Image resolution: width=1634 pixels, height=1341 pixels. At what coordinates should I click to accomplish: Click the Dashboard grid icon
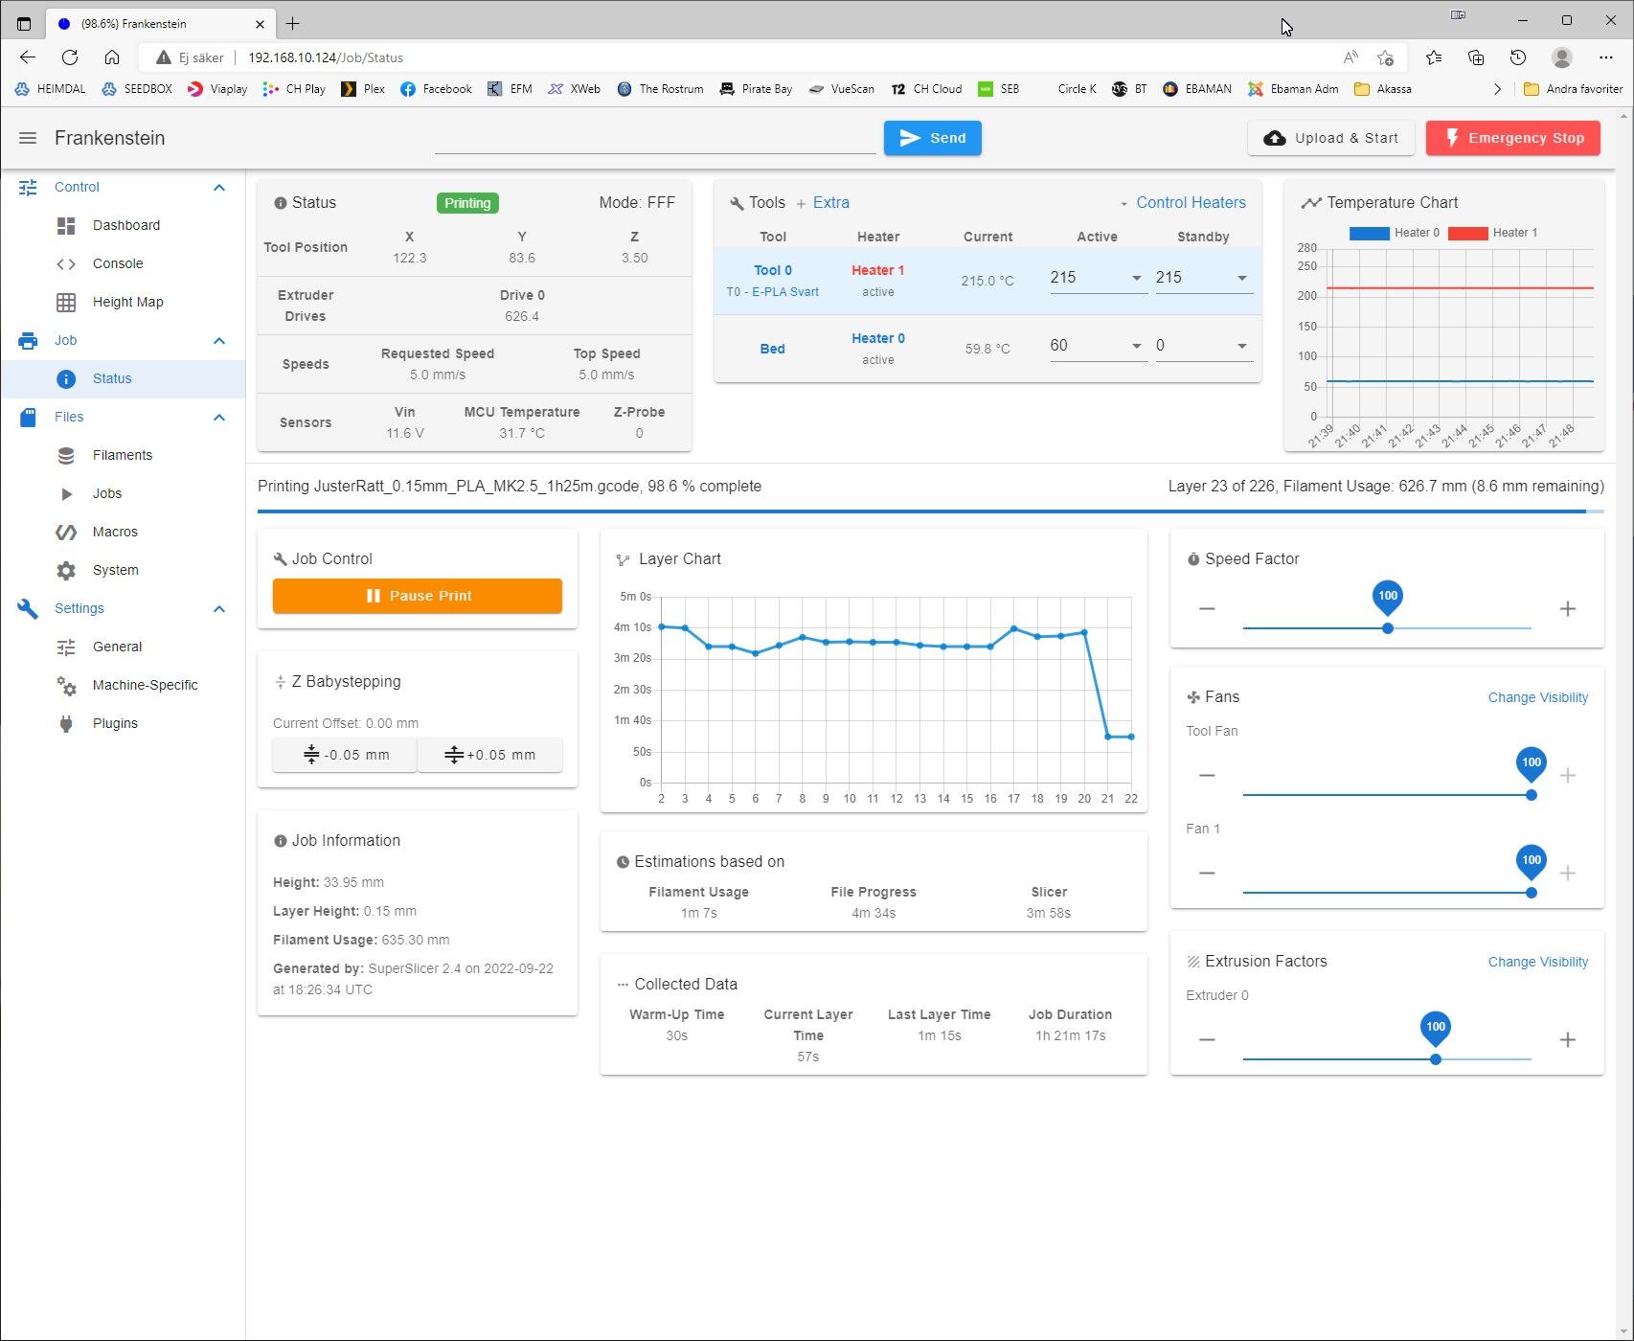66,225
